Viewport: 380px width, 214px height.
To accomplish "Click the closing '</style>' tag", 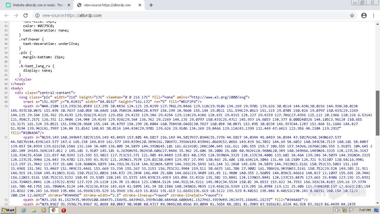I will (23, 79).
